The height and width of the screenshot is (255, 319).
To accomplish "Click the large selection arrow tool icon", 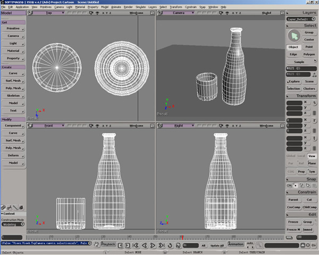I will 294,36.
